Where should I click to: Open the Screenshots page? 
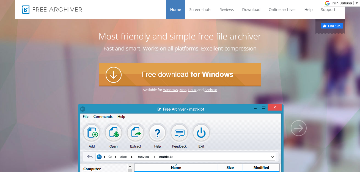200,10
